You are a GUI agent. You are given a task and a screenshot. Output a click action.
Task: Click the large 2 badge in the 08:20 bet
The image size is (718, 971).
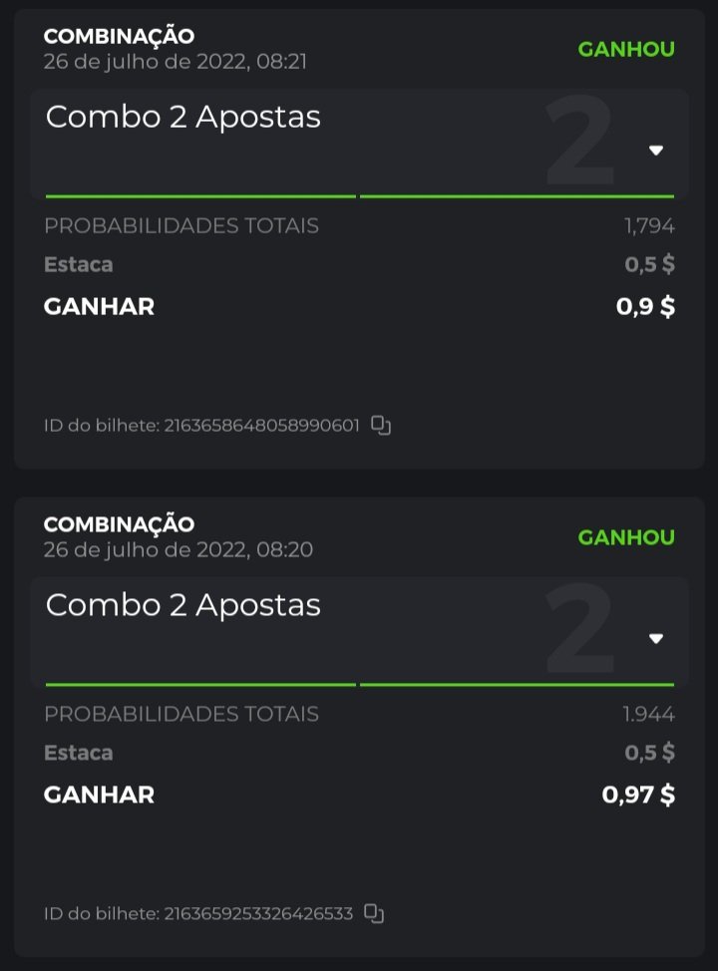(579, 630)
